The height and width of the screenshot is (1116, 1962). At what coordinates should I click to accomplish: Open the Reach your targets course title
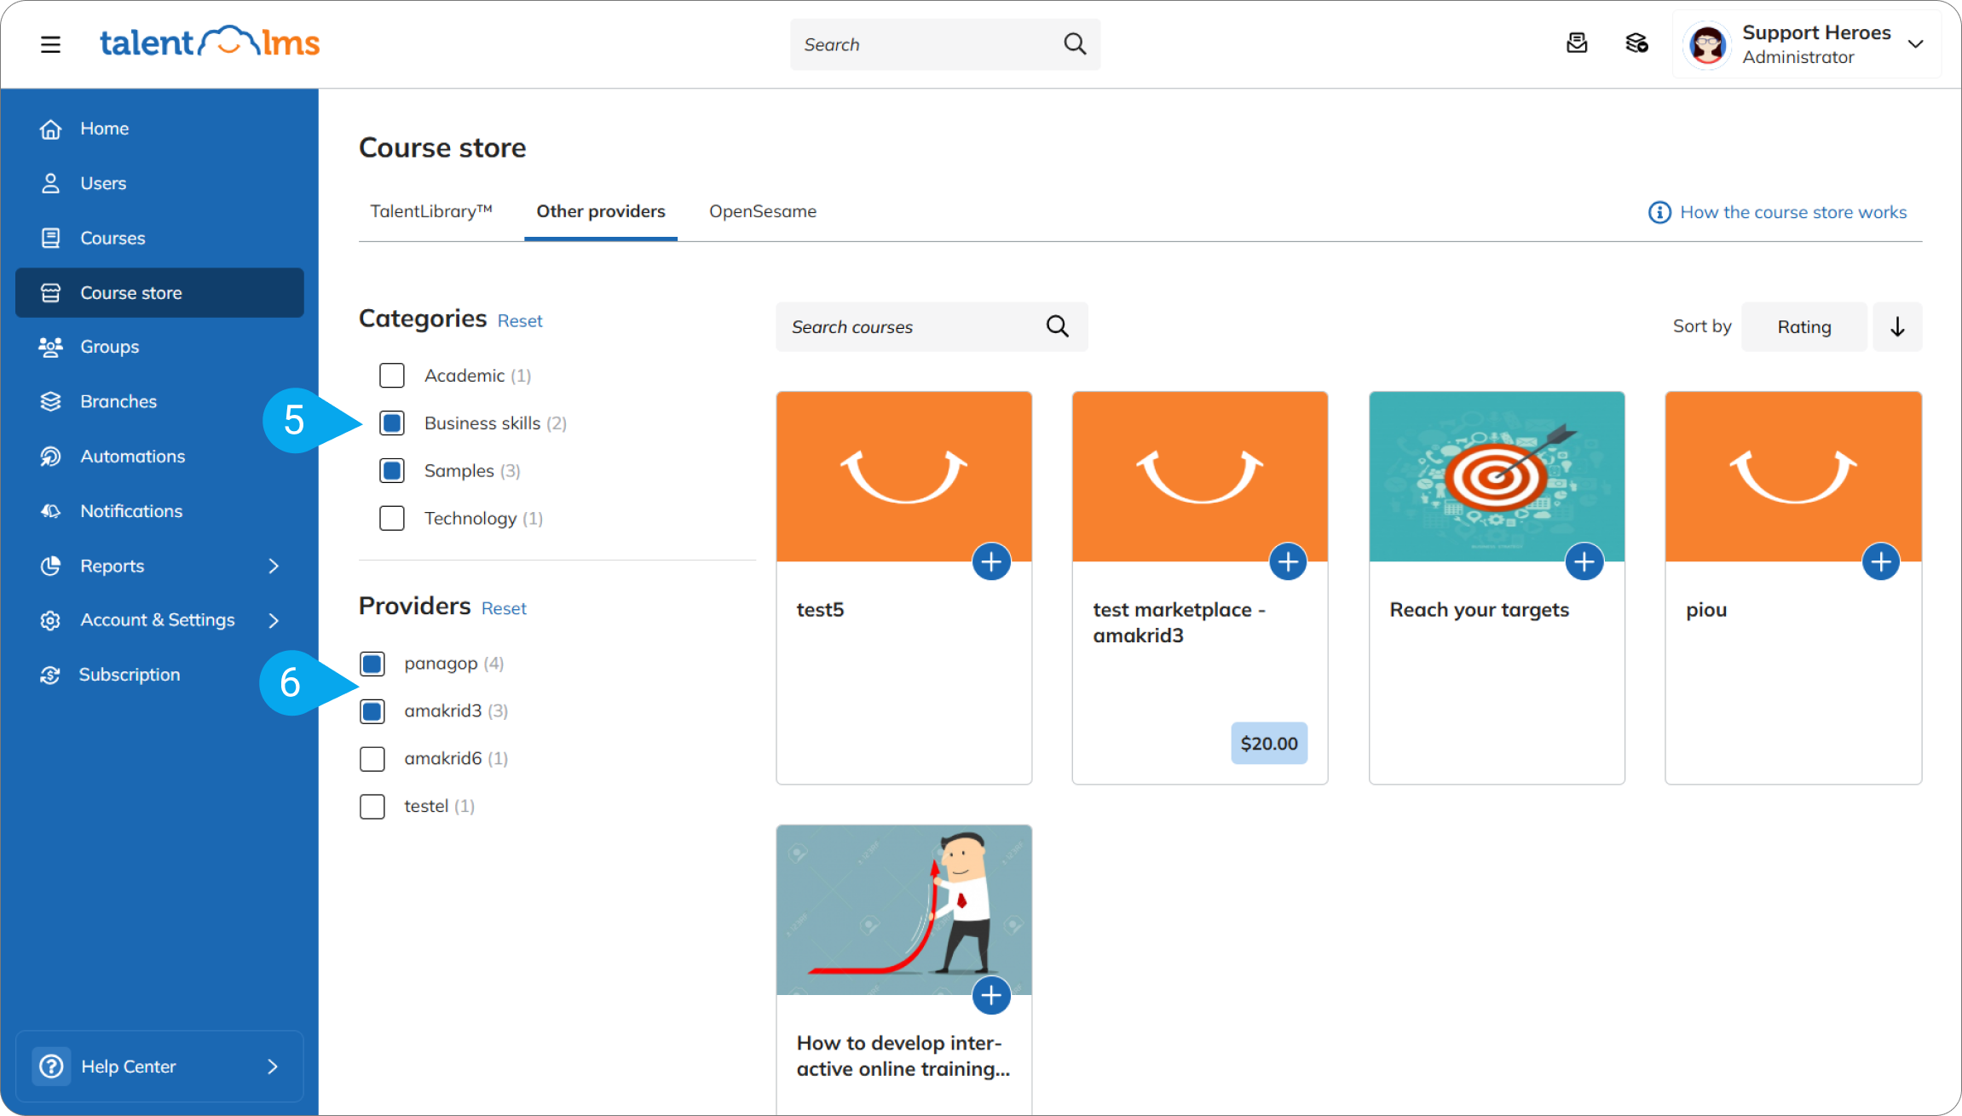1479,610
